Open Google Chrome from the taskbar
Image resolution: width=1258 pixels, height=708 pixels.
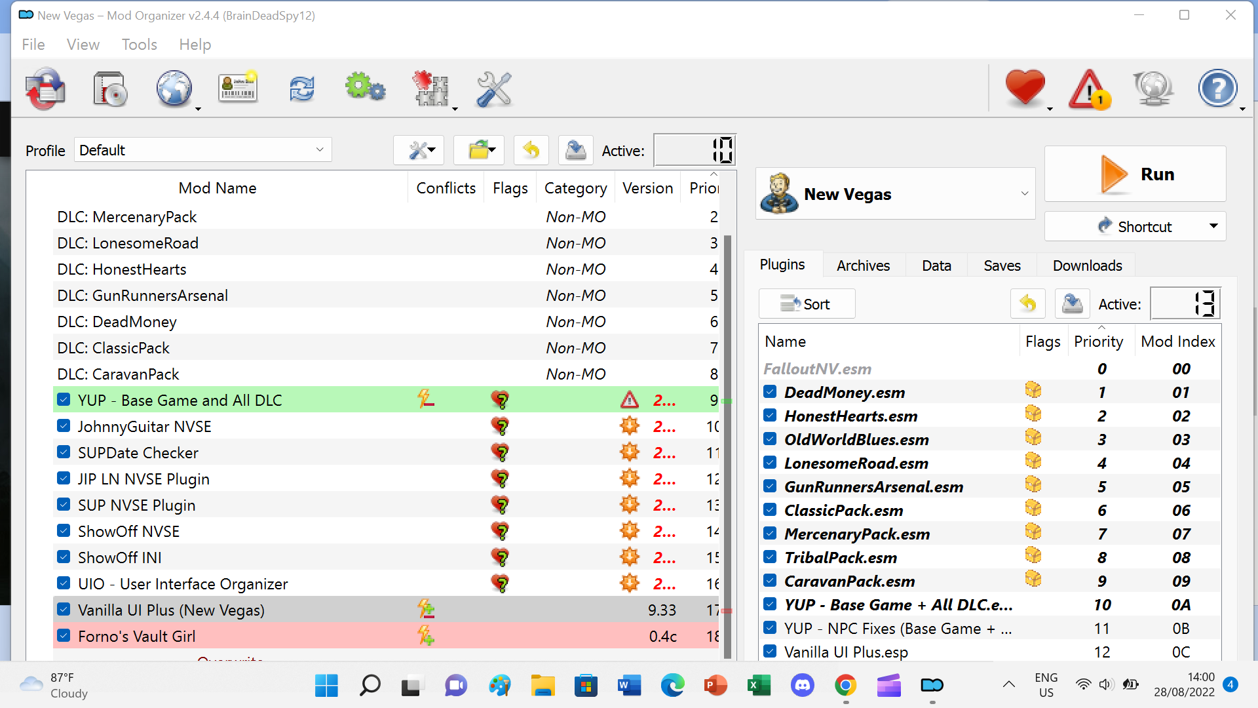pos(846,686)
